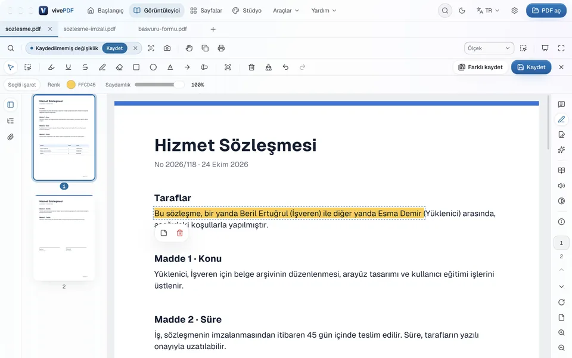Adjust the Saydamlık opacity slider
This screenshot has height=358, width=572.
coord(160,85)
